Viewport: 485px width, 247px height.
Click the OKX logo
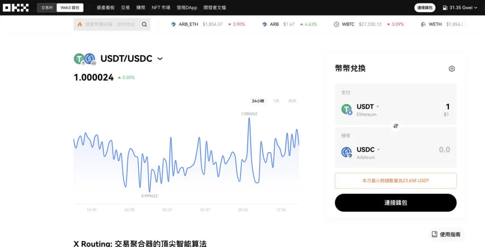(16, 8)
